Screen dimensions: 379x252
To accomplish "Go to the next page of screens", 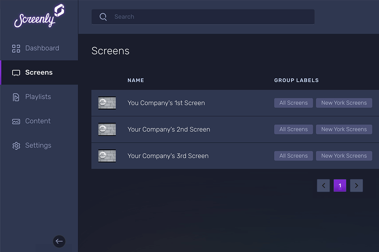I will tap(356, 185).
